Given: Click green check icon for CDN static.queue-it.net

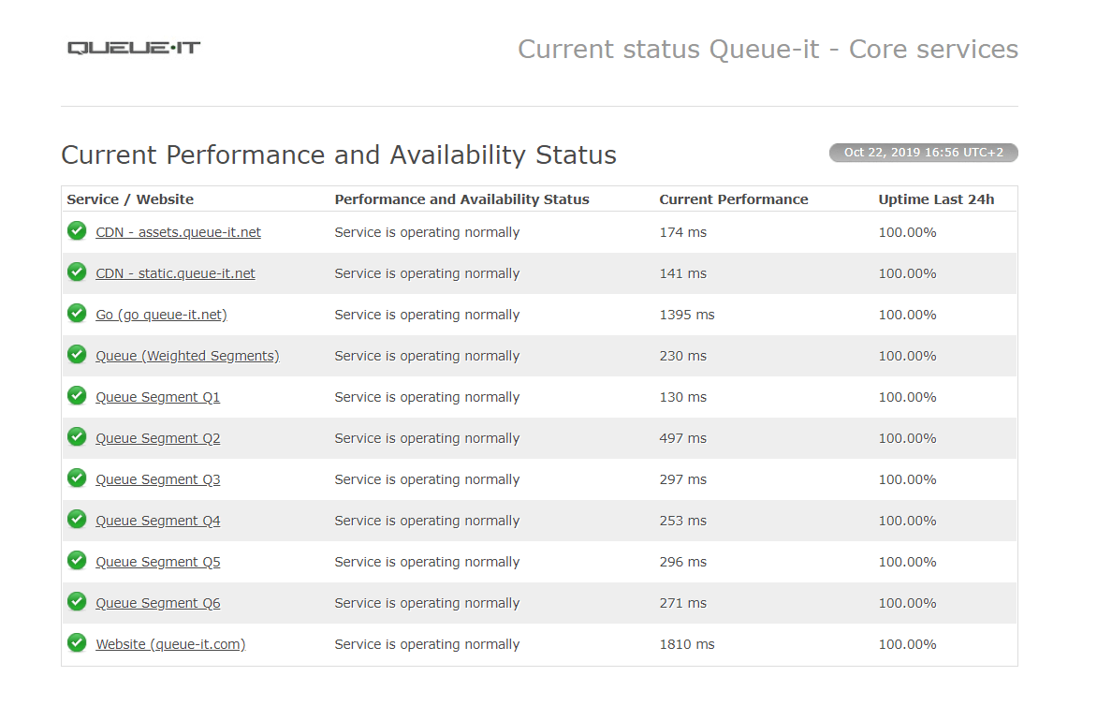Looking at the screenshot, I should pos(77,272).
